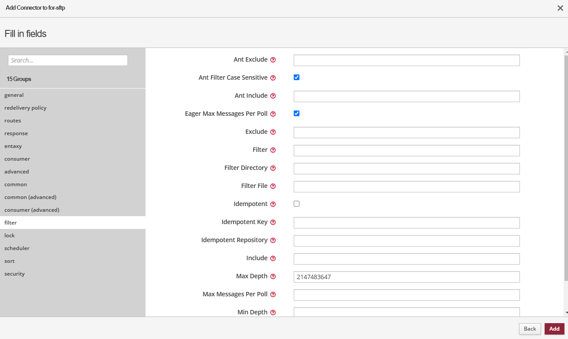Open help icon for Max Messages Per Poll
This screenshot has width=568, height=339.
tap(273, 295)
